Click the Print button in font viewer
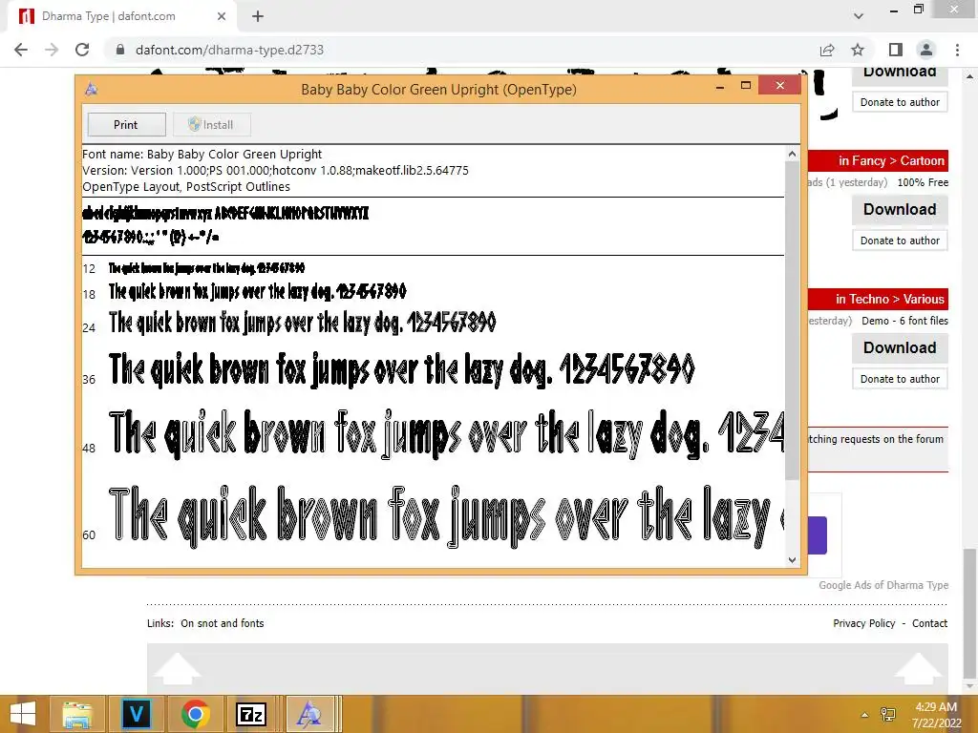This screenshot has height=733, width=978. 126,125
